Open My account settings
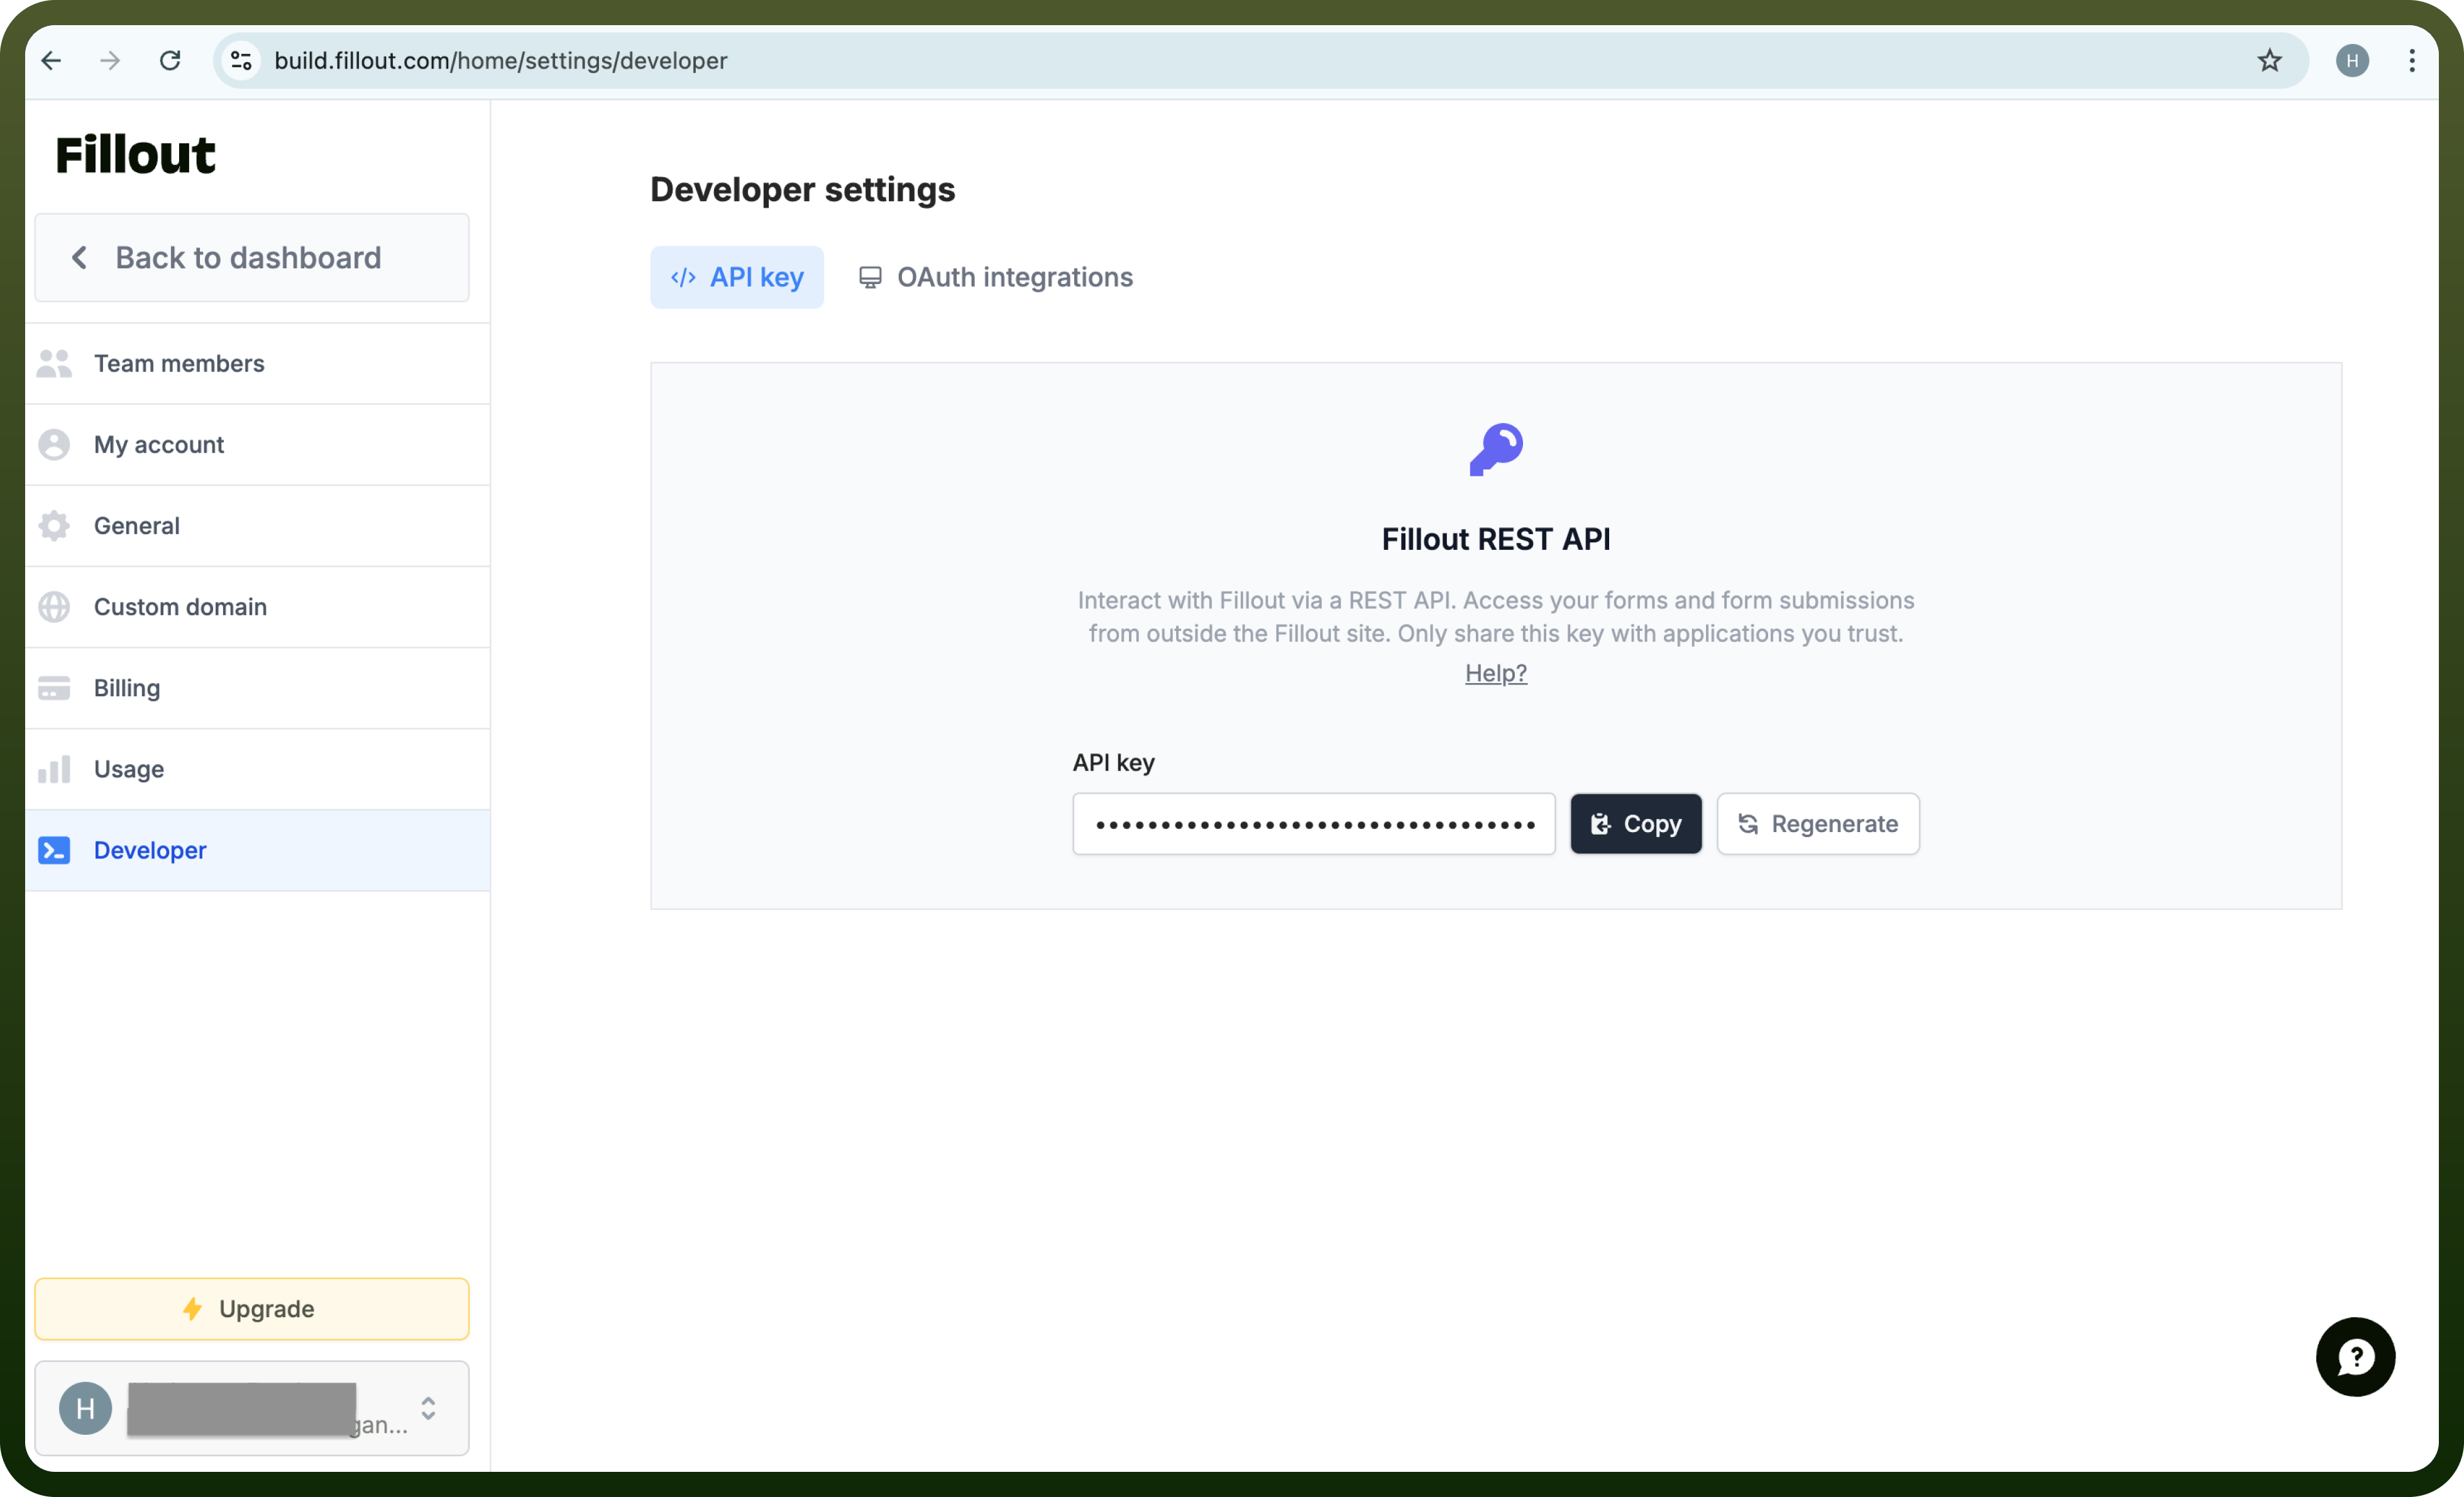 258,444
